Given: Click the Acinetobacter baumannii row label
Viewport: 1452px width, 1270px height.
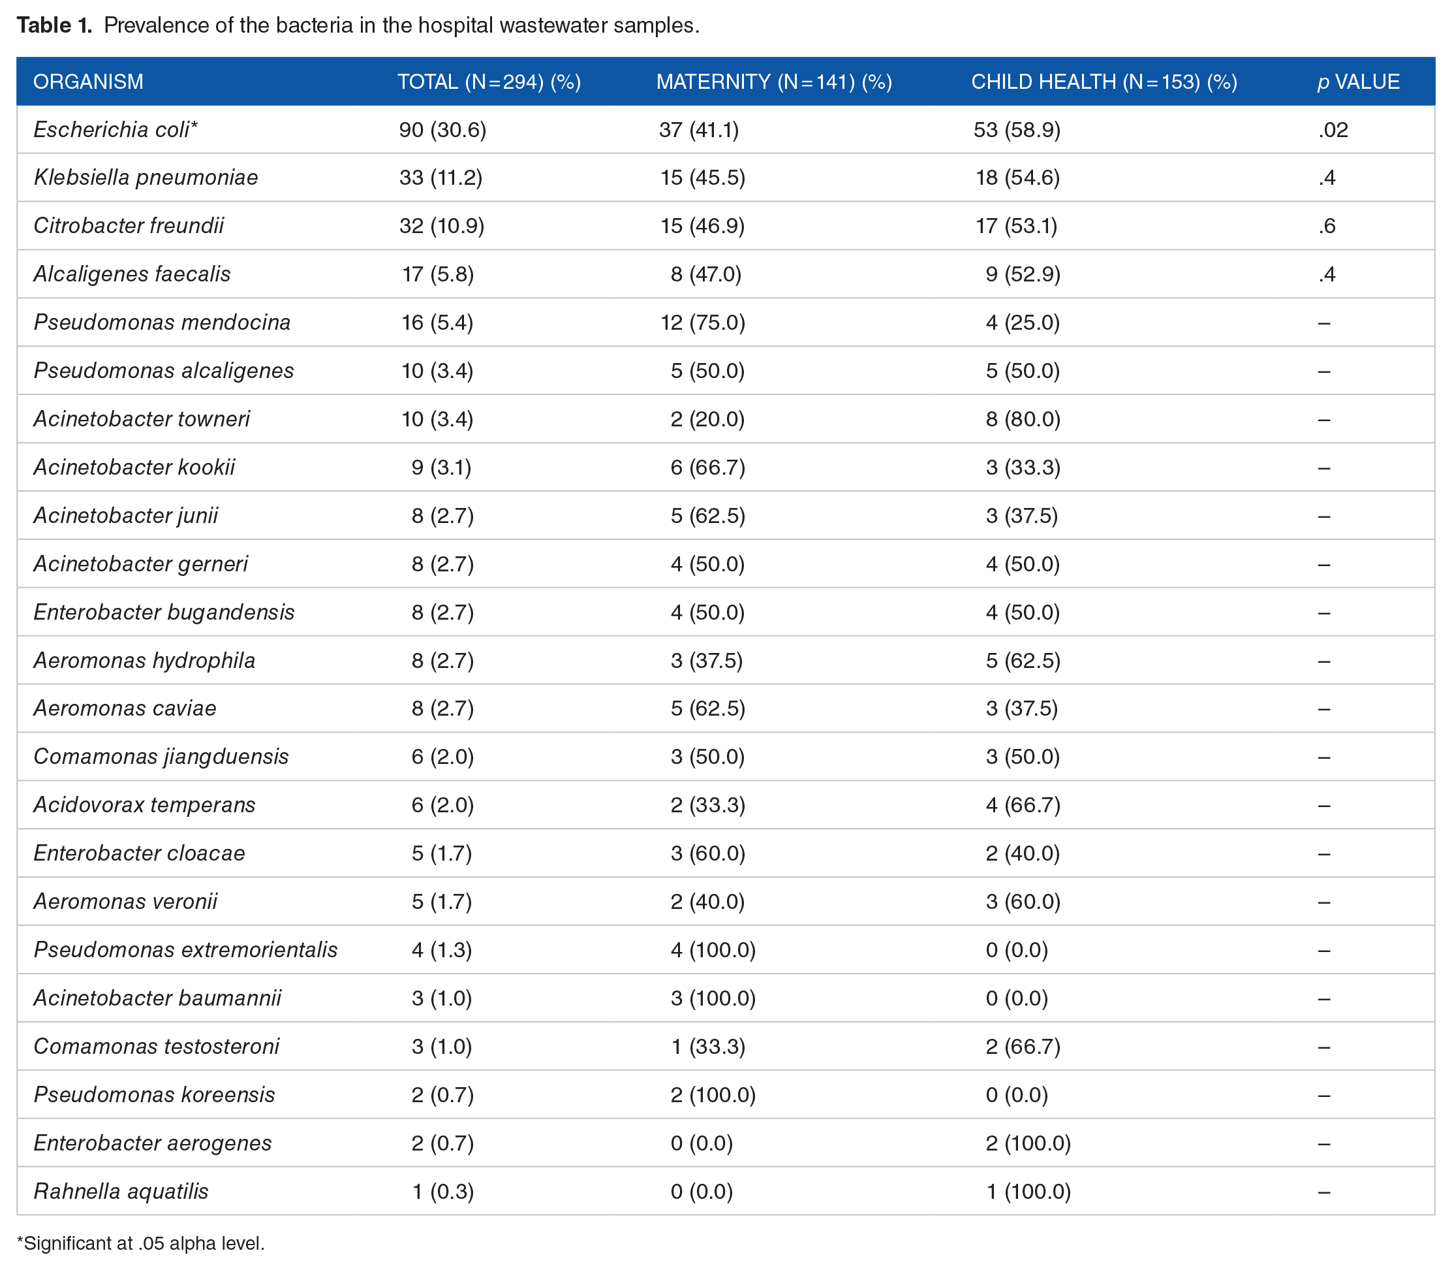Looking at the screenshot, I should pos(157,998).
